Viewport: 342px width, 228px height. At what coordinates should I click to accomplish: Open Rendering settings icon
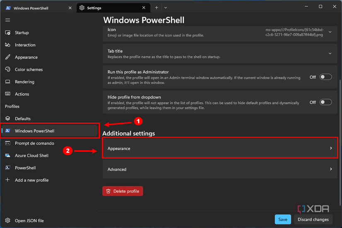click(x=7, y=82)
